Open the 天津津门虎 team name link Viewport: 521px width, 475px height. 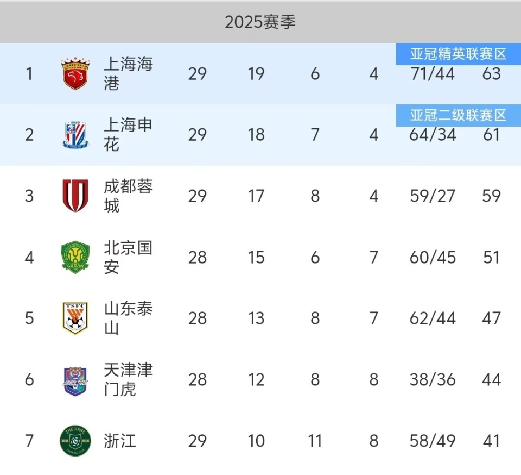[x=128, y=380]
